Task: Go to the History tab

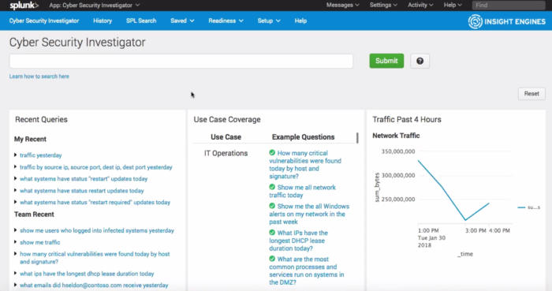Action: (x=103, y=21)
